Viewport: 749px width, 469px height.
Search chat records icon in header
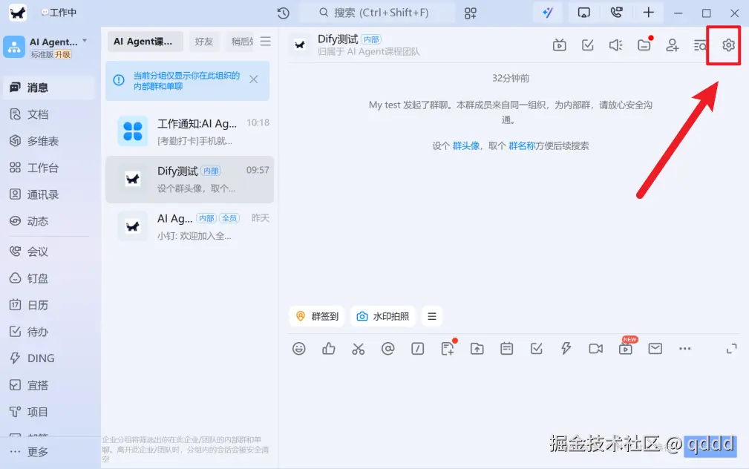click(700, 45)
